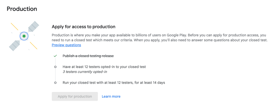The width and height of the screenshot is (279, 111).
Task: Click the satellite's lower-left solar panel
Action: click(x=14, y=46)
